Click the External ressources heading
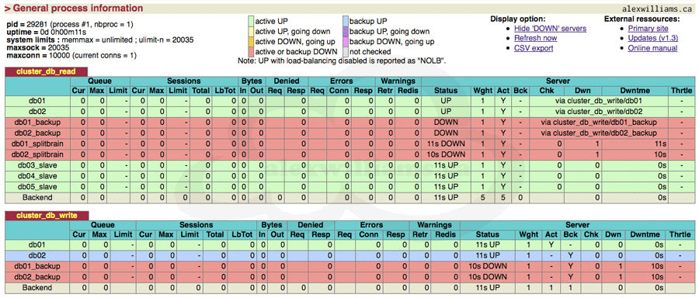The height and width of the screenshot is (298, 699). point(642,19)
